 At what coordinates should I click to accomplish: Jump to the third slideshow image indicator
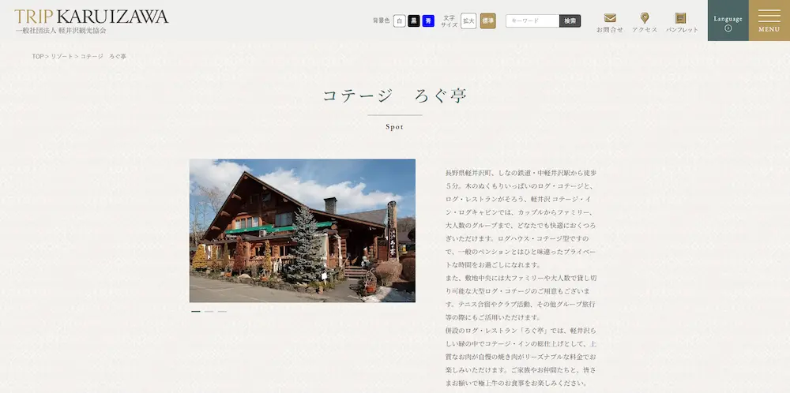223,312
